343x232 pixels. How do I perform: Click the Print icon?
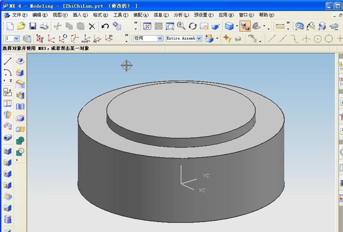(x=44, y=26)
